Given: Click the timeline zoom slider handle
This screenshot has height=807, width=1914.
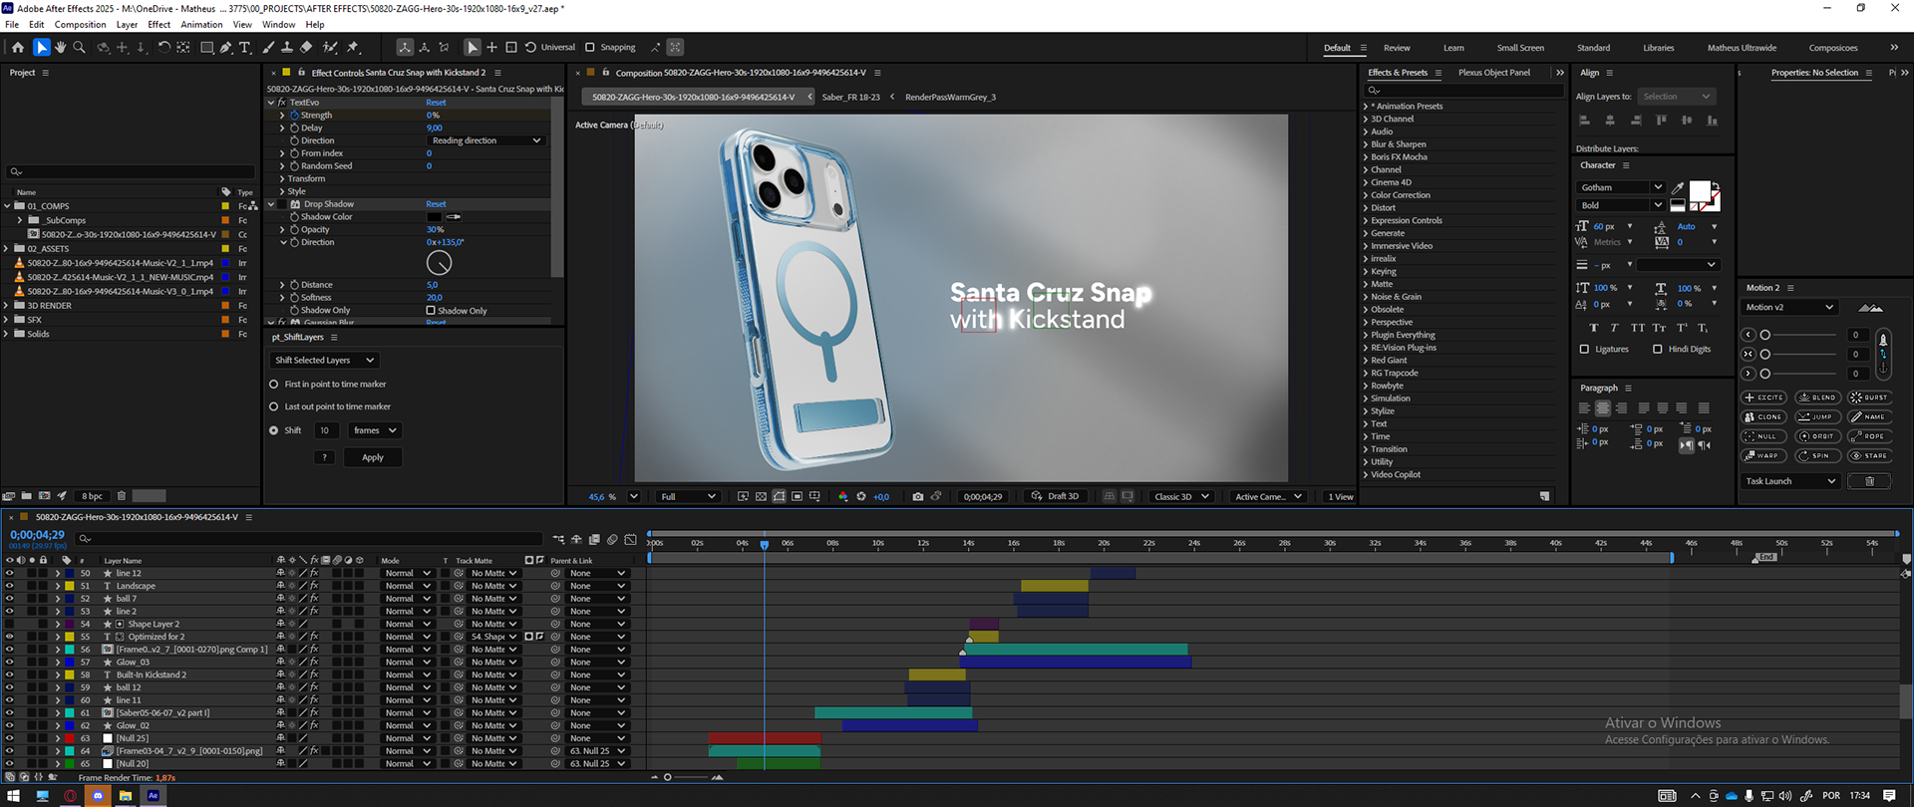Looking at the screenshot, I should [668, 777].
